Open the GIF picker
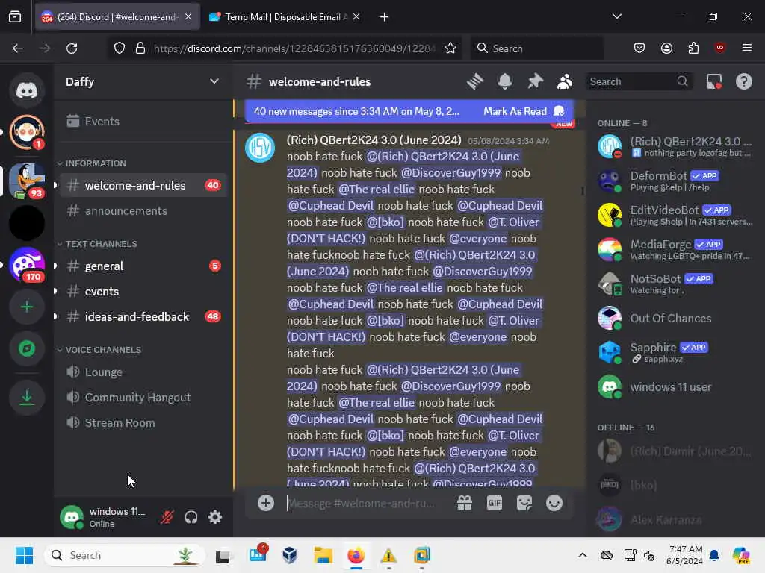The width and height of the screenshot is (765, 573). 495,503
